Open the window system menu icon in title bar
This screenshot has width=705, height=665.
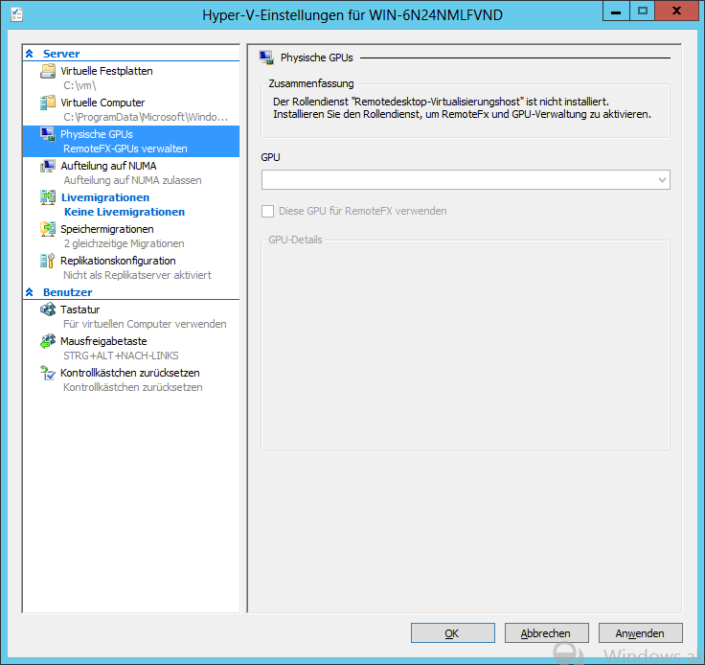(15, 13)
